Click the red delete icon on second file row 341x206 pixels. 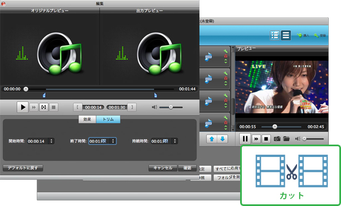(x=226, y=78)
